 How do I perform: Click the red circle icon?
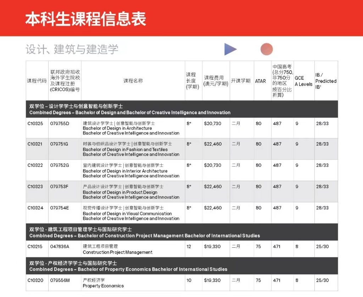[267, 49]
